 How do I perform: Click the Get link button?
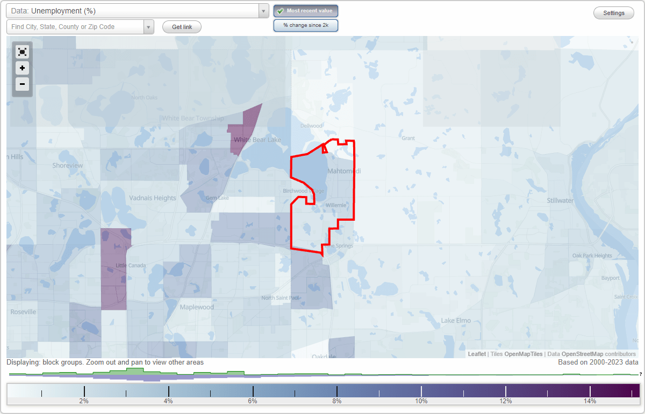pos(181,26)
